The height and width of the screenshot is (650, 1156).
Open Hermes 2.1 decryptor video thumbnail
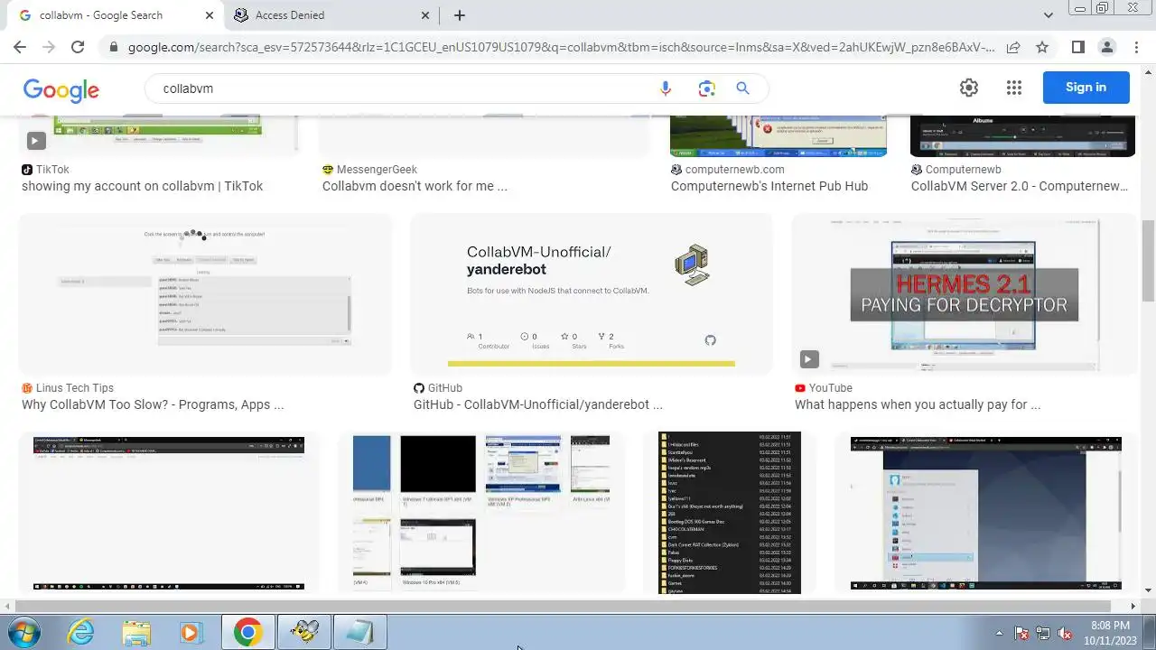(964, 293)
